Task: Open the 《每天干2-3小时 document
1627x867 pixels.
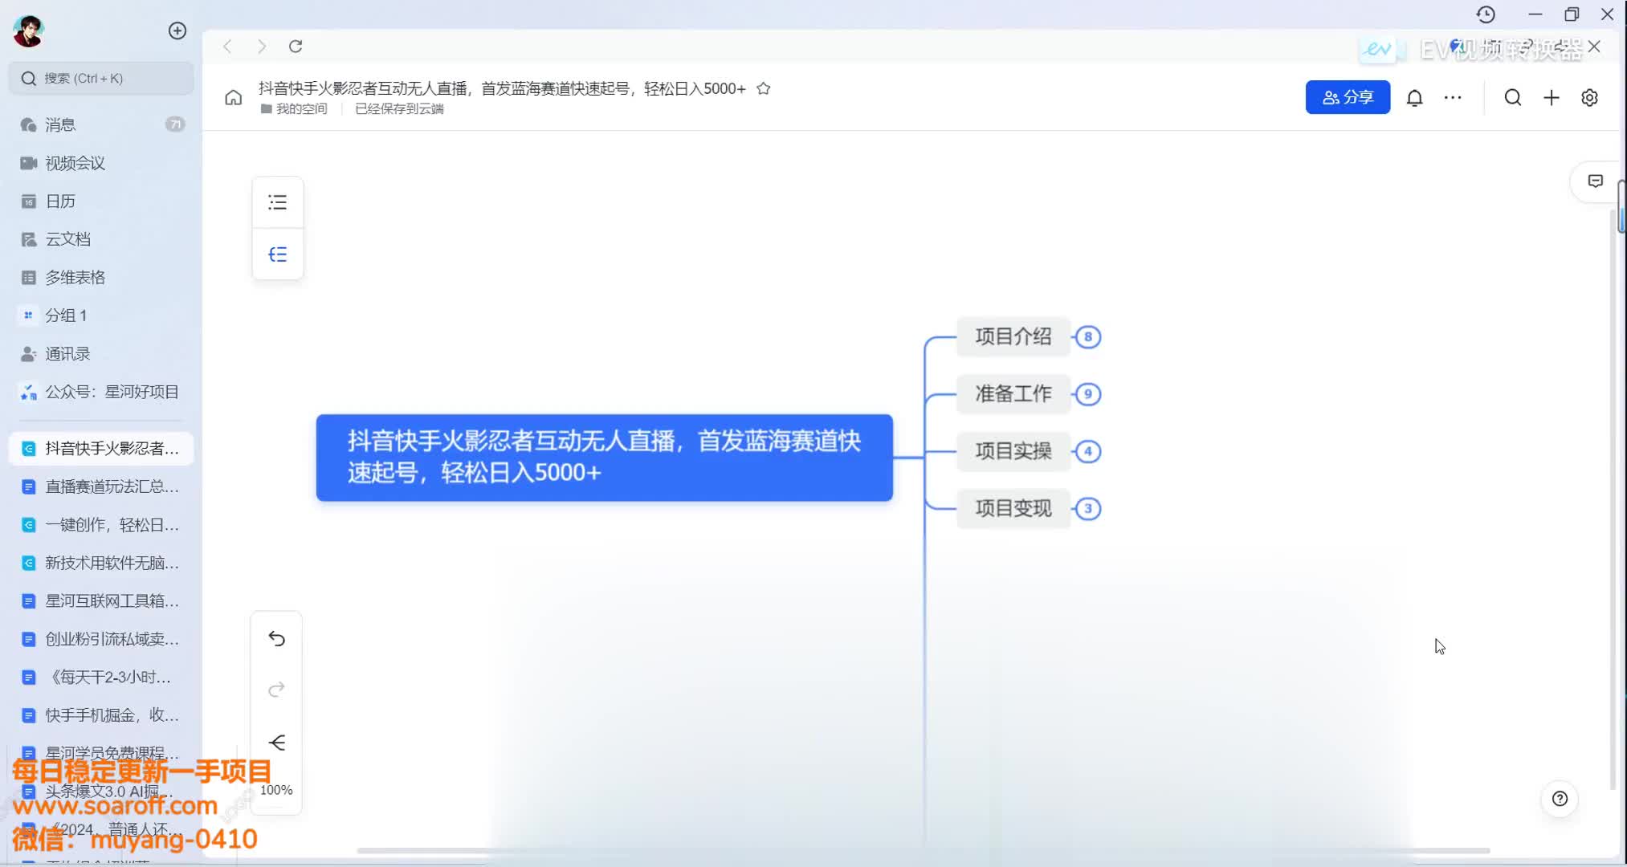Action: [101, 677]
